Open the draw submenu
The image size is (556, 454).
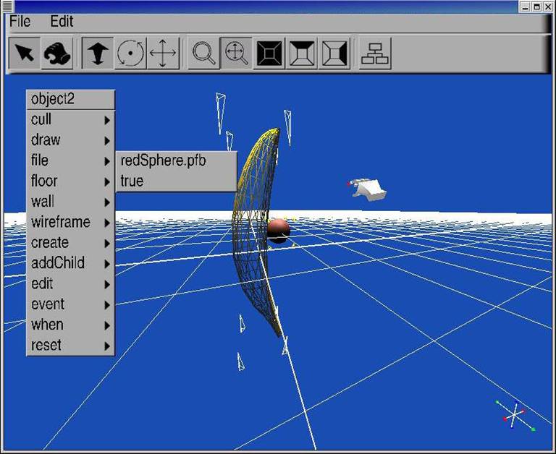click(x=70, y=140)
